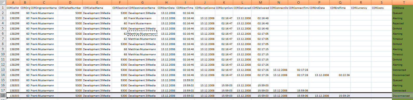Select column T header

(x=402, y=2)
